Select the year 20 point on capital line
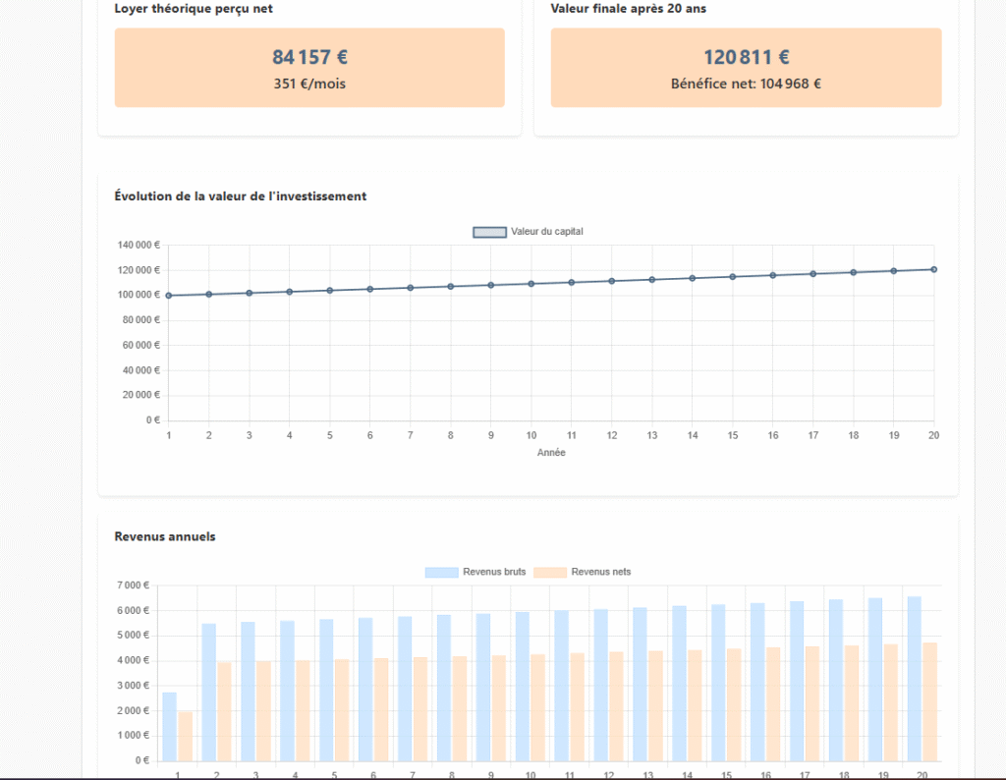 click(933, 269)
